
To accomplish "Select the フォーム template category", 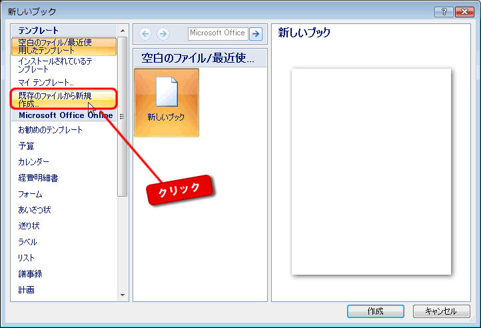I will [30, 194].
